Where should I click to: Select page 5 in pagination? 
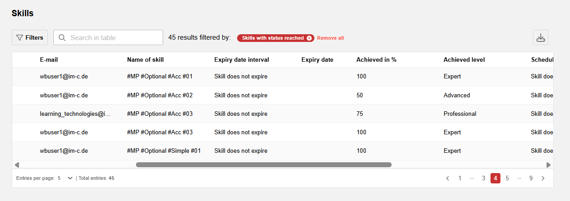[507, 178]
